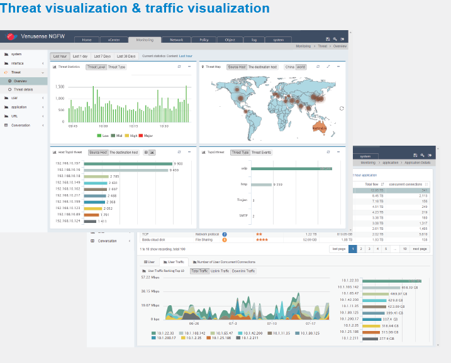The width and height of the screenshot is (451, 363).
Task: Toggle map to destination host view
Action: tap(262, 67)
